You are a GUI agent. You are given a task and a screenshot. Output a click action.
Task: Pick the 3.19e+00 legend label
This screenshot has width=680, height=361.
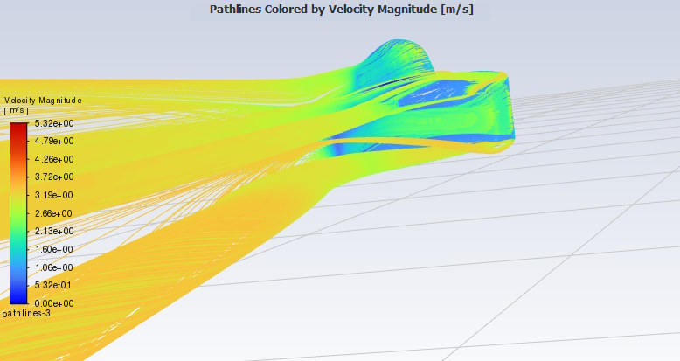[52, 195]
